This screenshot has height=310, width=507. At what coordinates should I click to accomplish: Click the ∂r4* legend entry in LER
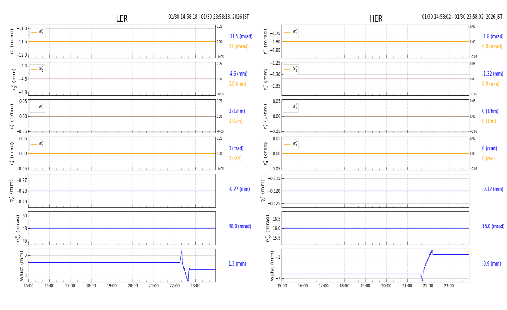[37, 144]
